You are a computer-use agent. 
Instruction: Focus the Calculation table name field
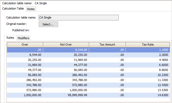pos(79,17)
